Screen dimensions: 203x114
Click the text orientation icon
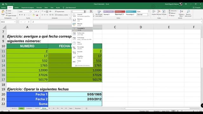pyautogui.click(x=50, y=11)
